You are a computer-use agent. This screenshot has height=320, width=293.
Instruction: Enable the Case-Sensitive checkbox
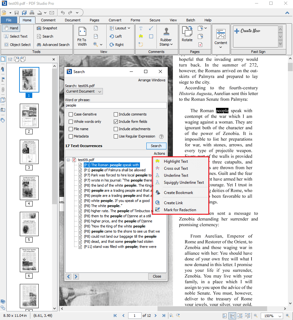(x=71, y=114)
